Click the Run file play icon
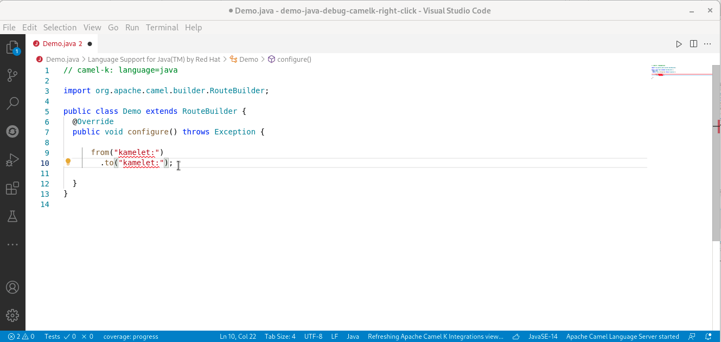This screenshot has height=342, width=721. coord(679,44)
